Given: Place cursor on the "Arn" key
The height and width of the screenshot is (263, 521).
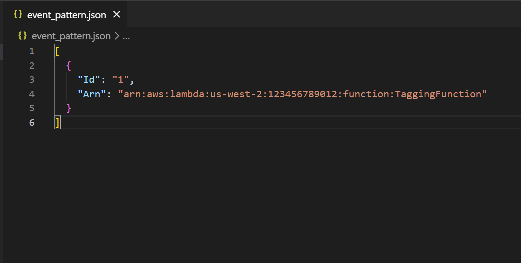Looking at the screenshot, I should (92, 94).
